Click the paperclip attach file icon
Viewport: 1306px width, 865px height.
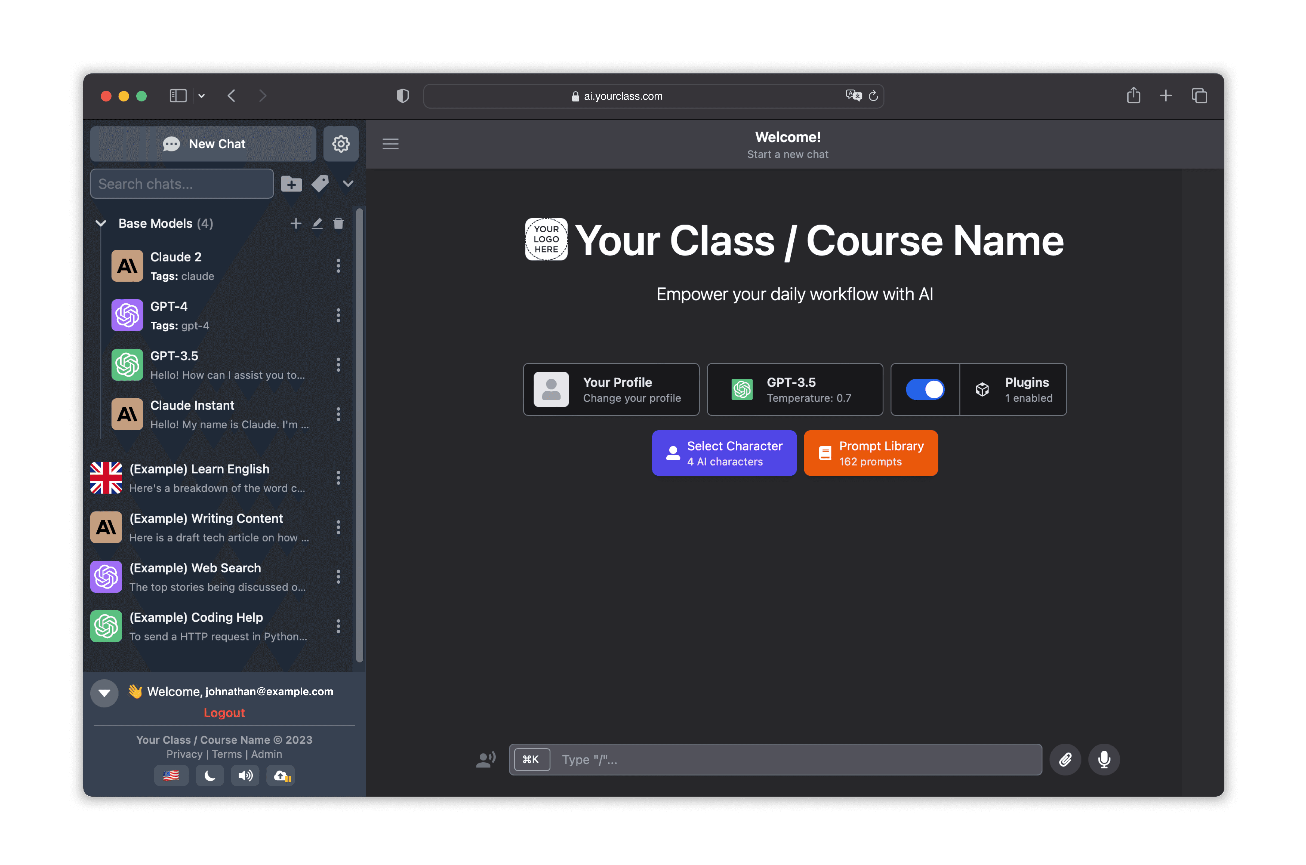point(1065,760)
